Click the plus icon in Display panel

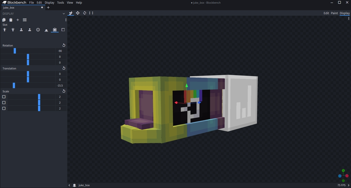pos(18,20)
